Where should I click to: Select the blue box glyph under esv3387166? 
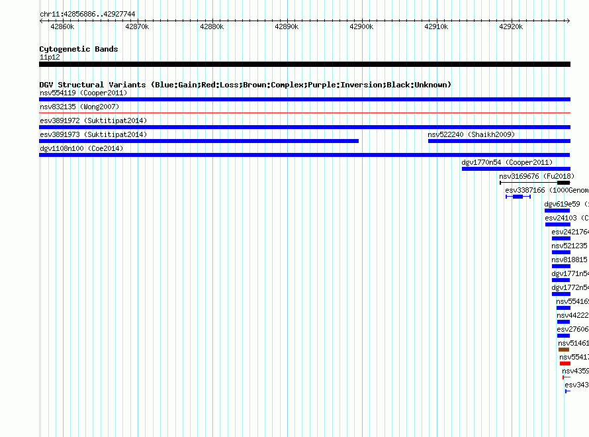coord(518,197)
